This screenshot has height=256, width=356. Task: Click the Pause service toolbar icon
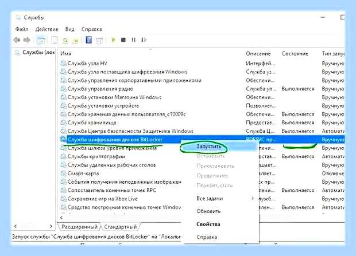pyautogui.click(x=133, y=40)
